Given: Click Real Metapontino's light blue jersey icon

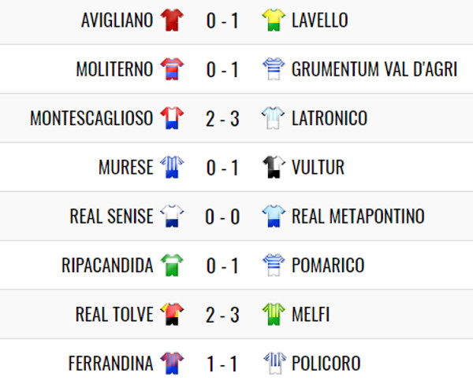Looking at the screenshot, I should click(x=274, y=216).
